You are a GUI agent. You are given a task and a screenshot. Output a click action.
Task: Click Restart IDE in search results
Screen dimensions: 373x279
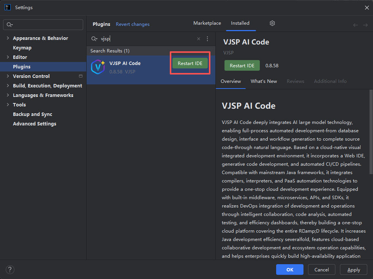(x=190, y=63)
